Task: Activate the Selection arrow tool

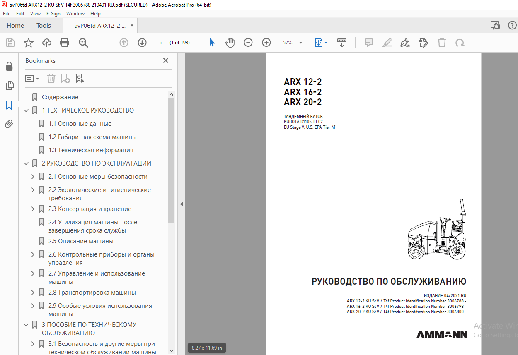Action: click(212, 43)
